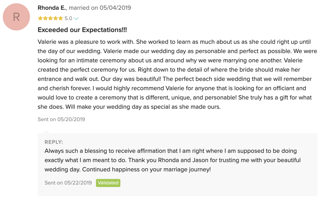
Task: Select the fifth gold rating star
Action: (60, 19)
